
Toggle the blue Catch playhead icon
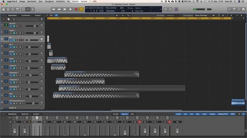[56, 15]
